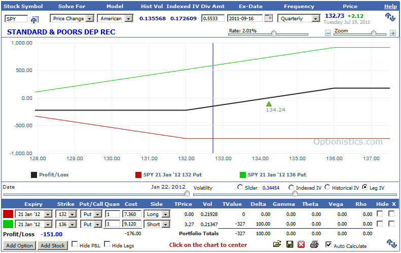Click the Hist Vol value 0.135568
Viewport: 401px width, 253px height.
(x=153, y=18)
